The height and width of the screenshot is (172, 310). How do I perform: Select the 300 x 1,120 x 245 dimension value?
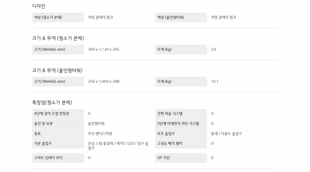[x=104, y=49]
